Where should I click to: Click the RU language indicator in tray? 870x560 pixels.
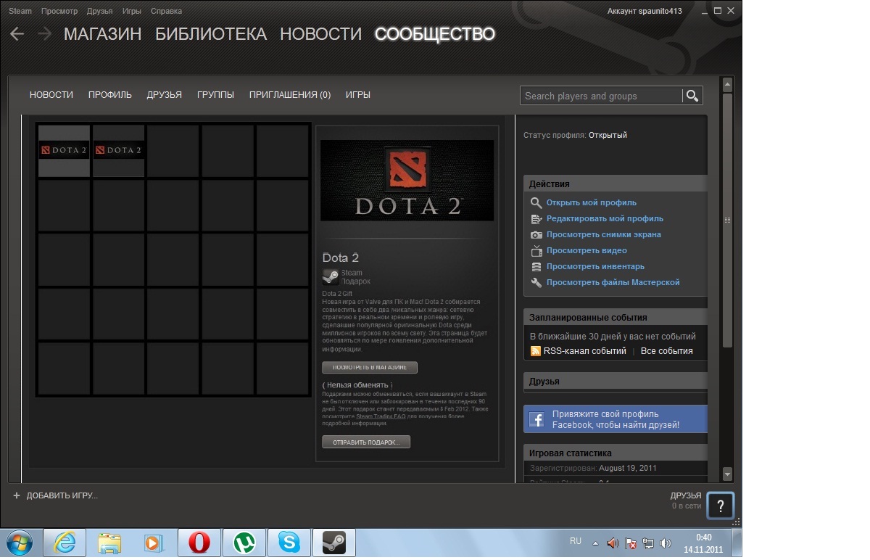tap(576, 541)
